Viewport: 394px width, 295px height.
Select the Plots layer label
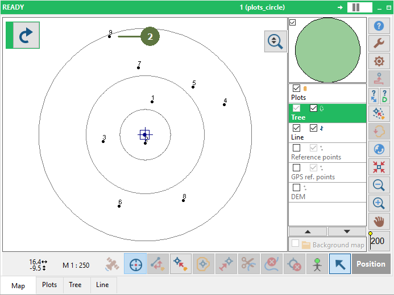click(x=298, y=98)
